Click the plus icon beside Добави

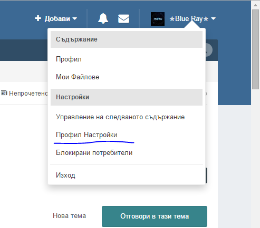(38, 18)
